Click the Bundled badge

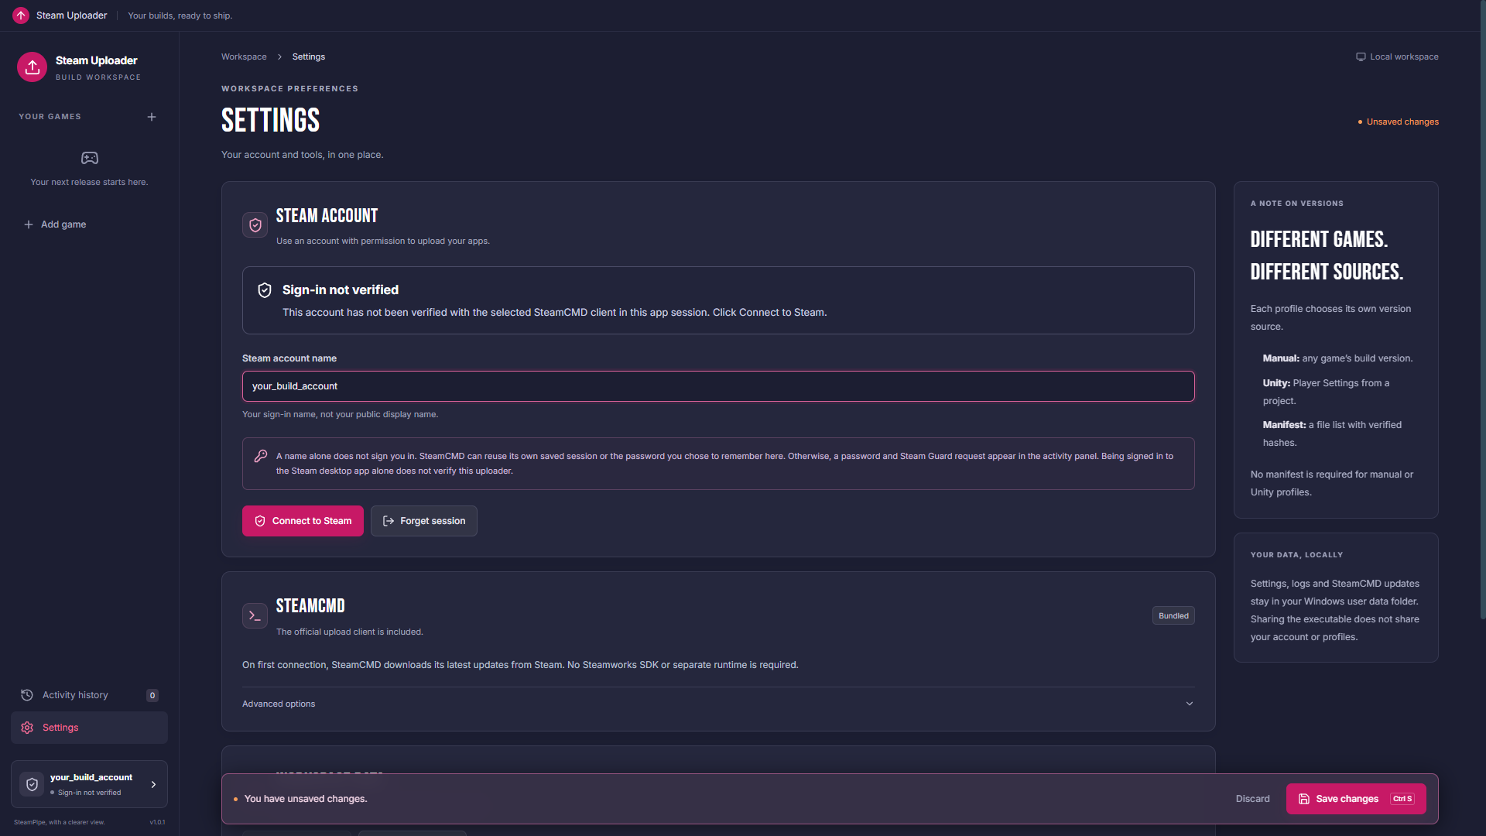click(x=1173, y=615)
